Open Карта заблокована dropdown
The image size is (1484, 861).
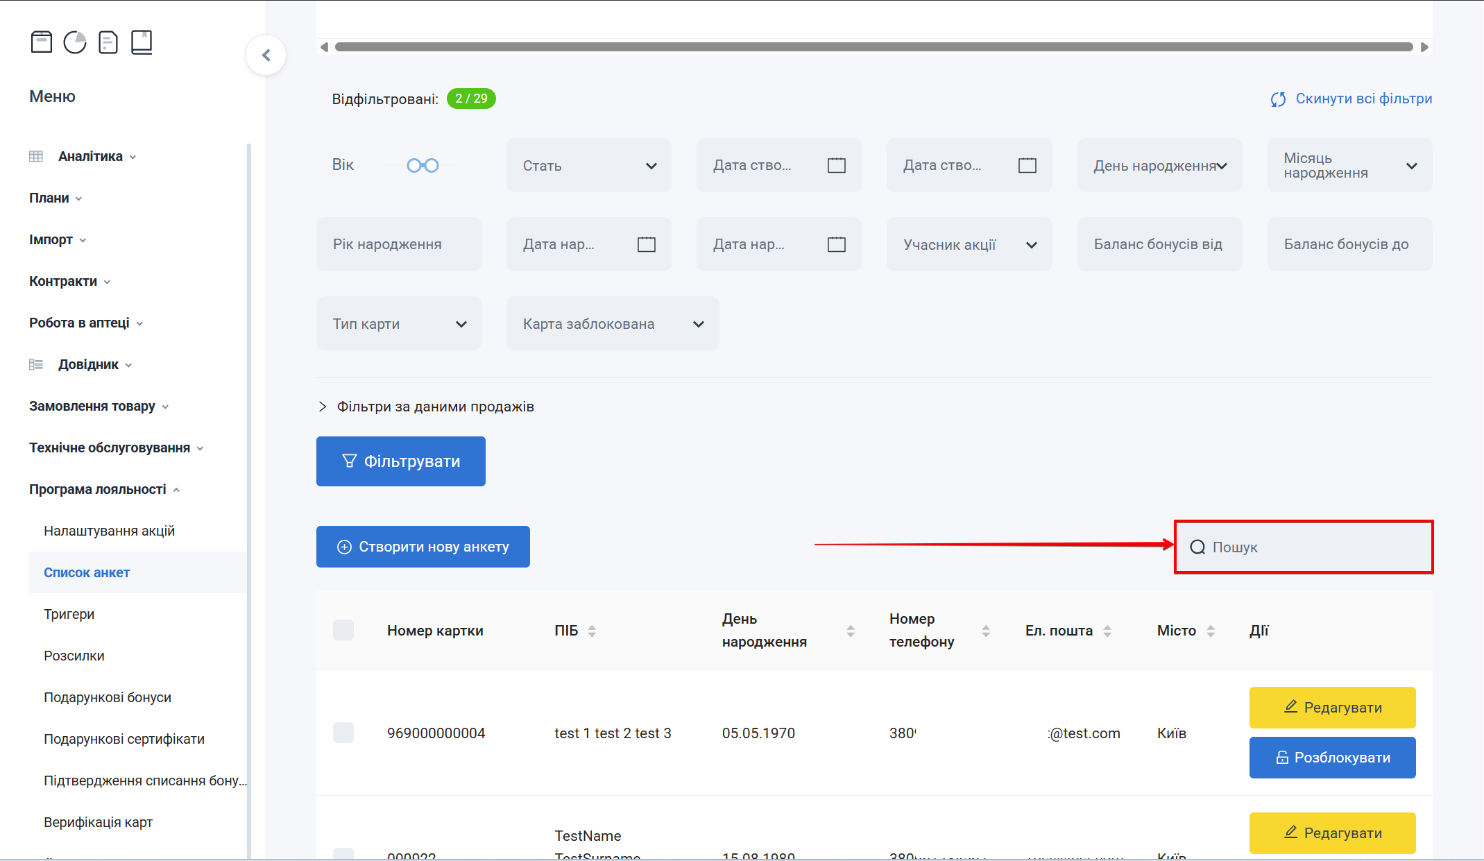pos(612,324)
